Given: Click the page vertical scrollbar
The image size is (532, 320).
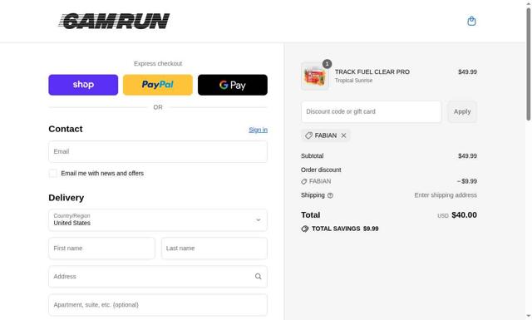Looking at the screenshot, I should click(529, 65).
